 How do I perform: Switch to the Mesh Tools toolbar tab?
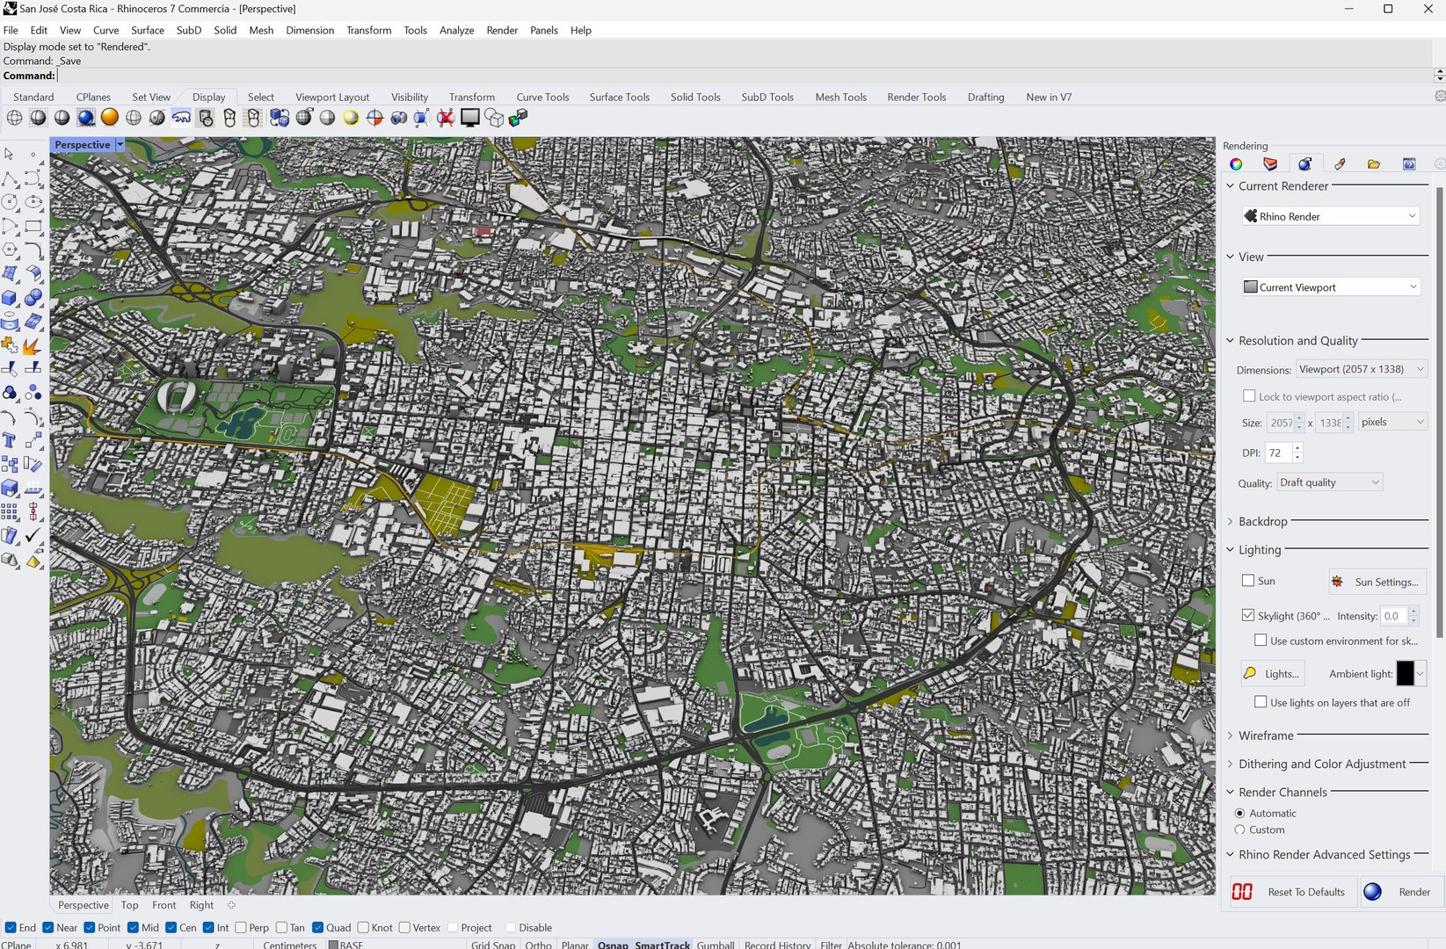pyautogui.click(x=840, y=97)
